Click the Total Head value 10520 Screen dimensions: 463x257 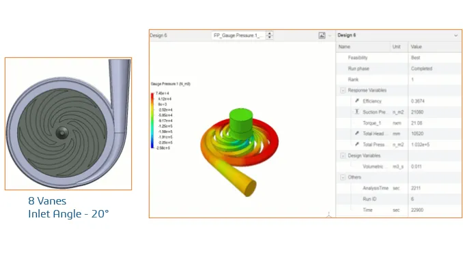point(417,134)
